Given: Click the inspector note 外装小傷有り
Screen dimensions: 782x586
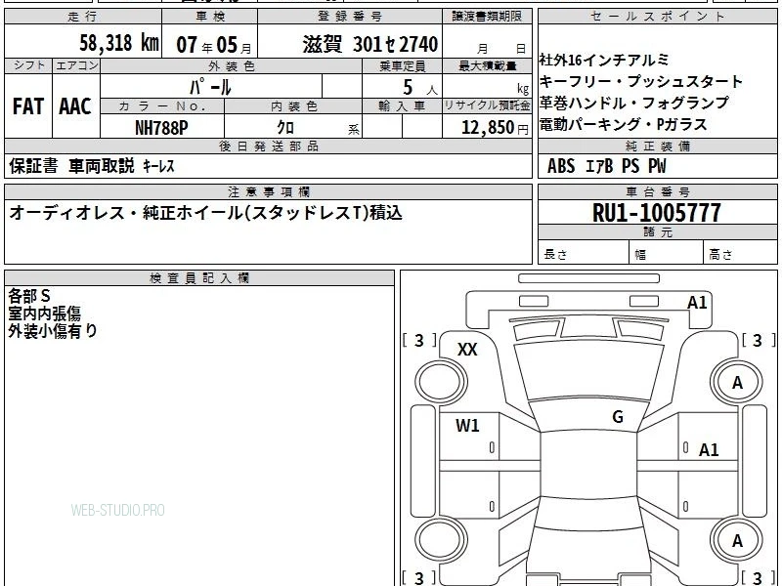Looking at the screenshot, I should coord(53,331).
